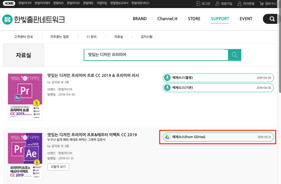Viewport: 281px width, 184px height.
Task: Click 발행일 : 2019-01-31 text
Action: click(x=60, y=158)
